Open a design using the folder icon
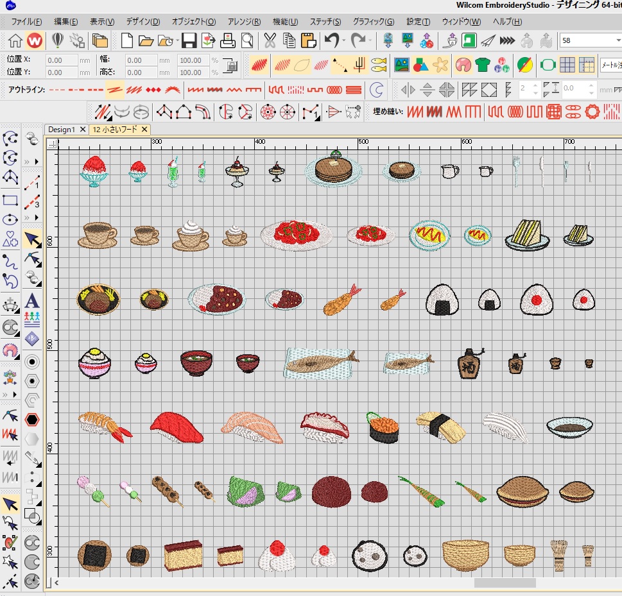Screen dimensions: 622x596 146,41
